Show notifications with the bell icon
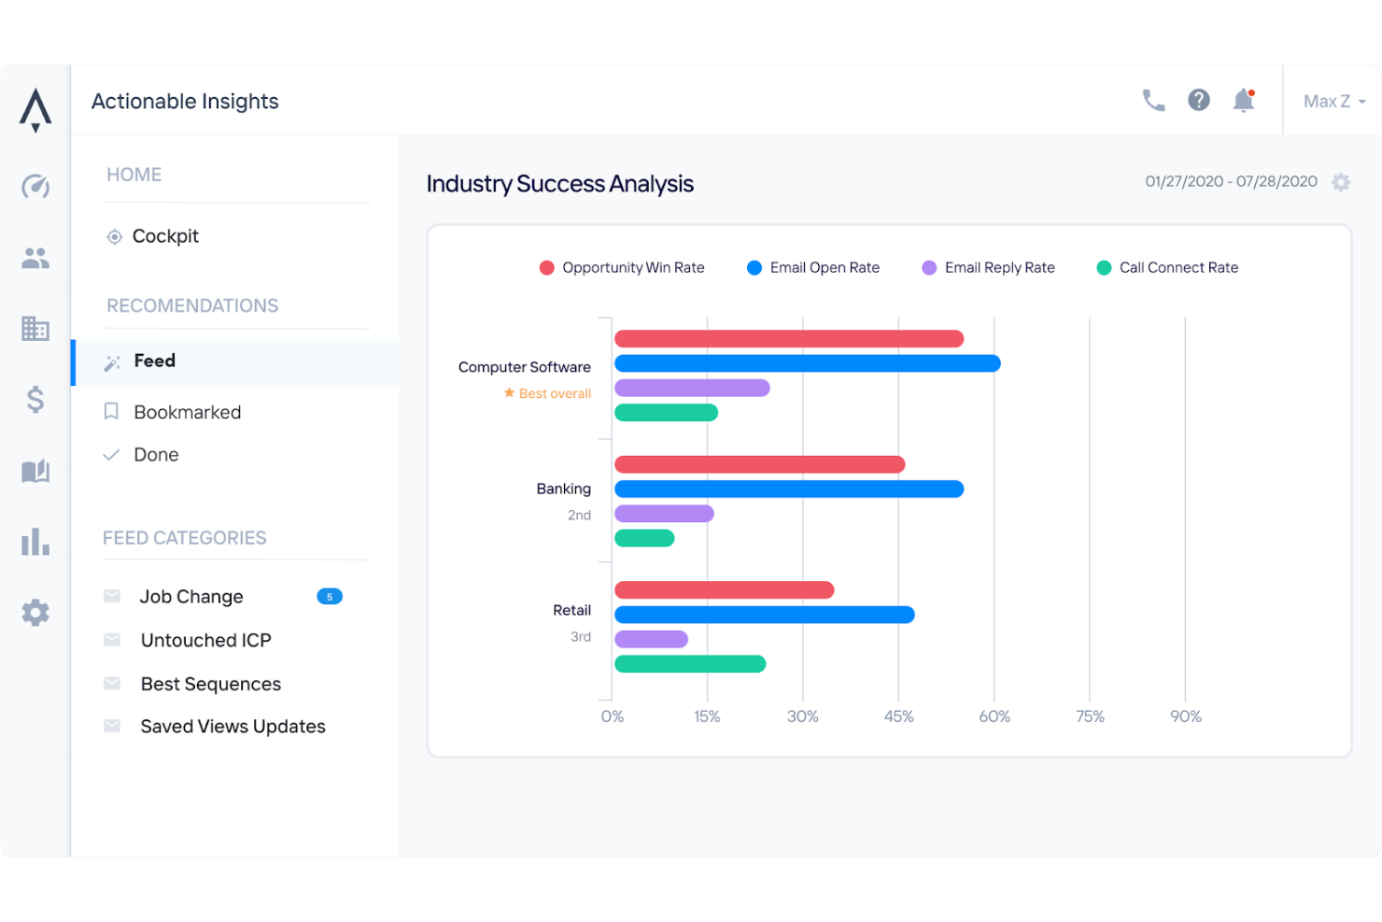This screenshot has width=1382, height=922. (1243, 101)
